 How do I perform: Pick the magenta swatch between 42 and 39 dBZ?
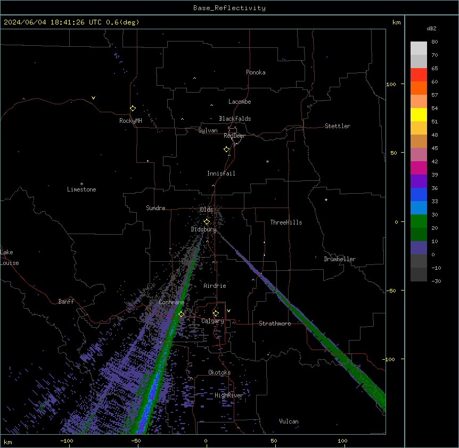(419, 168)
